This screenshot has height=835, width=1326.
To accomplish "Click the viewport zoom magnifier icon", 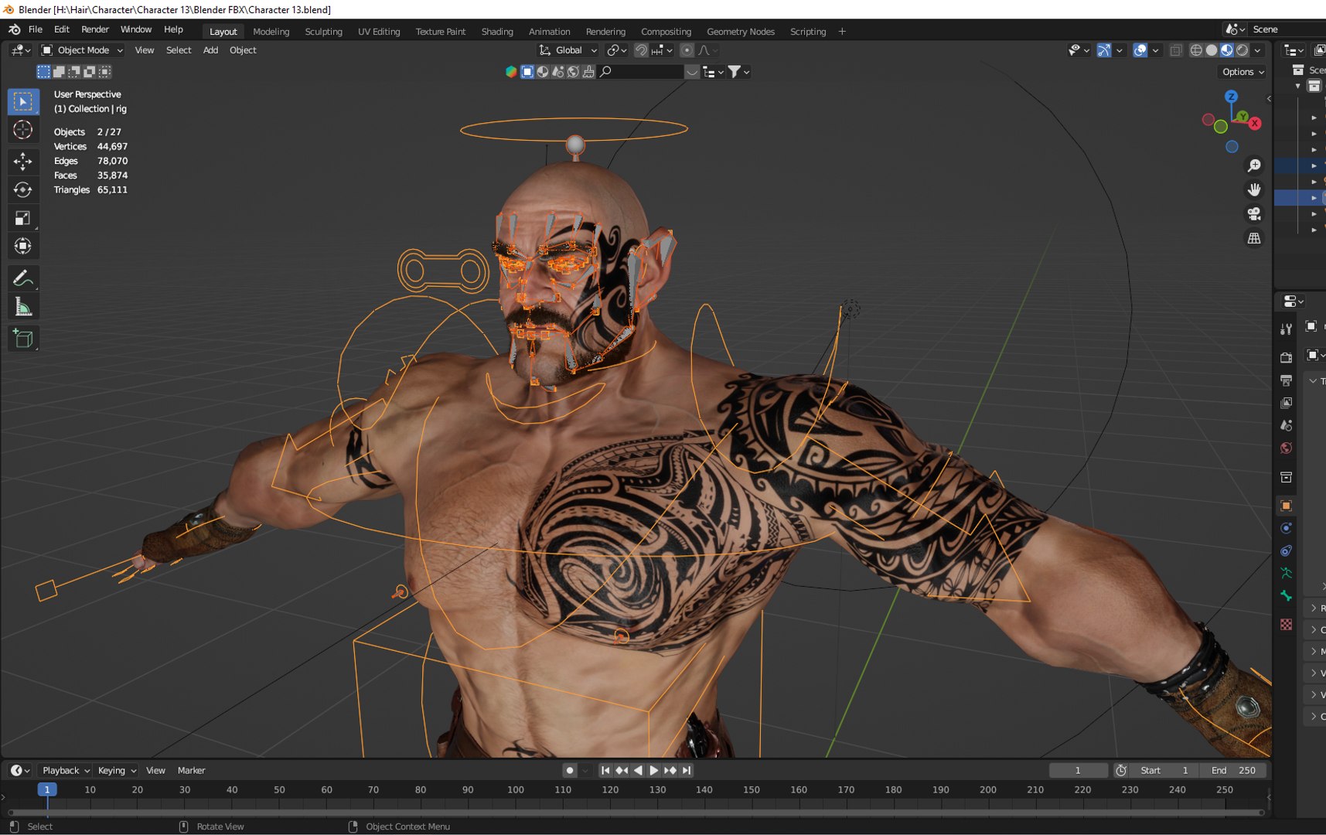I will [1254, 165].
